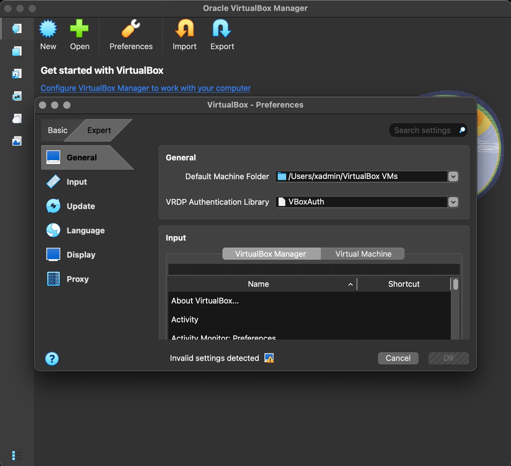Click the Import appliance arrow icon
This screenshot has width=511, height=466.
click(x=184, y=29)
